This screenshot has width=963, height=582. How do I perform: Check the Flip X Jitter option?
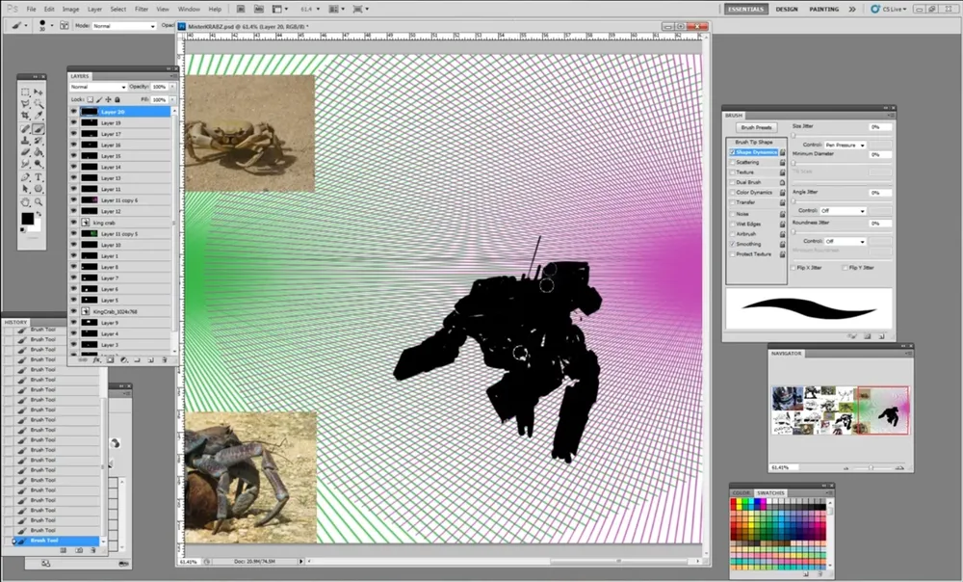(794, 267)
